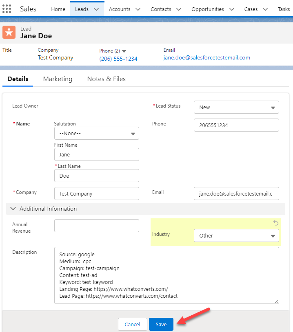The height and width of the screenshot is (332, 293).
Task: Expand the Leads tab chevron menu
Action: 96,9
